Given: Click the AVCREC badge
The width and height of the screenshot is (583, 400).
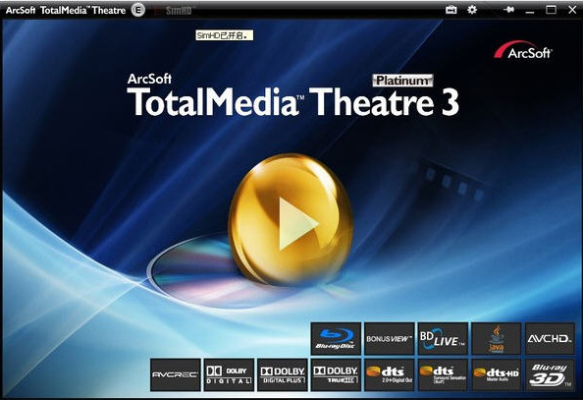Looking at the screenshot, I should [175, 374].
